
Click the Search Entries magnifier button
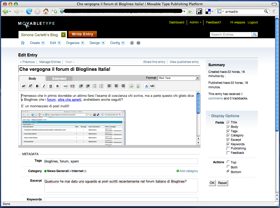point(255,34)
